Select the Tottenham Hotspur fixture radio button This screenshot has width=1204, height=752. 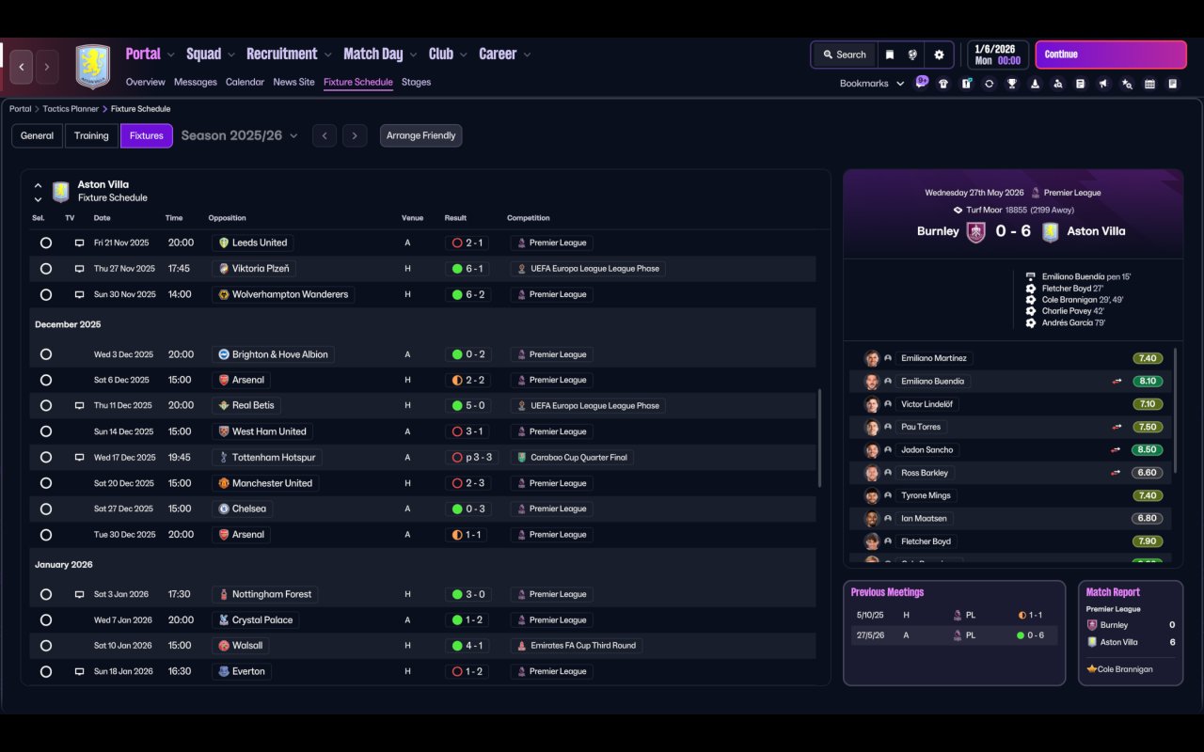click(x=45, y=457)
